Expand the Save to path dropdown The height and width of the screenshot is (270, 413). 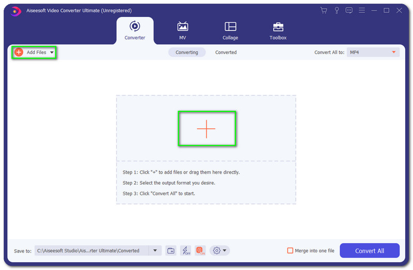click(155, 251)
